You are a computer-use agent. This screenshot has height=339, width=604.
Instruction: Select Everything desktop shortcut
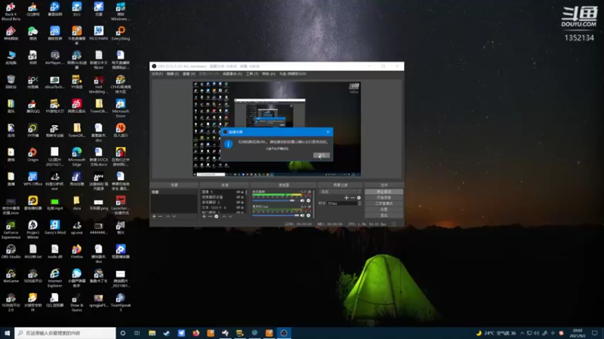click(121, 33)
